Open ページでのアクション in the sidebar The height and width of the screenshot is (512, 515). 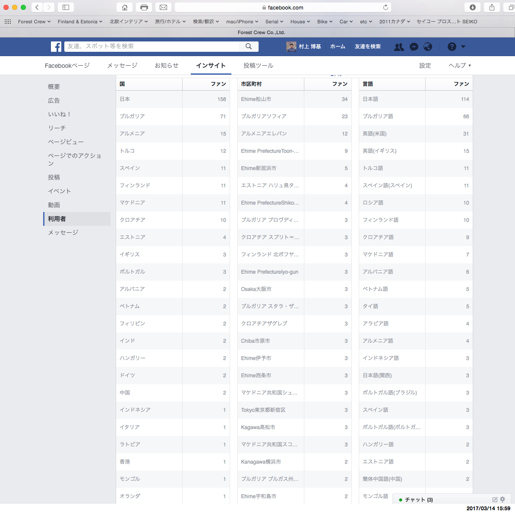pos(75,160)
